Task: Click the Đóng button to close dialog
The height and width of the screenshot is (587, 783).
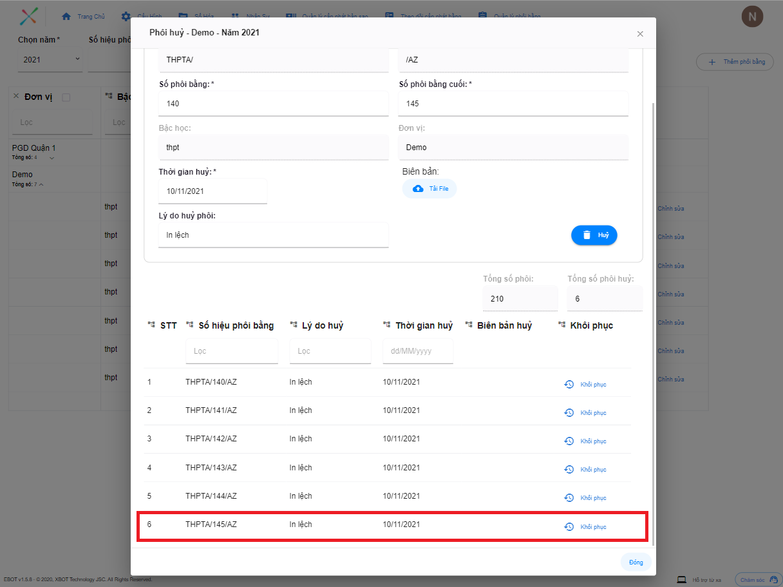Action: pyautogui.click(x=636, y=563)
